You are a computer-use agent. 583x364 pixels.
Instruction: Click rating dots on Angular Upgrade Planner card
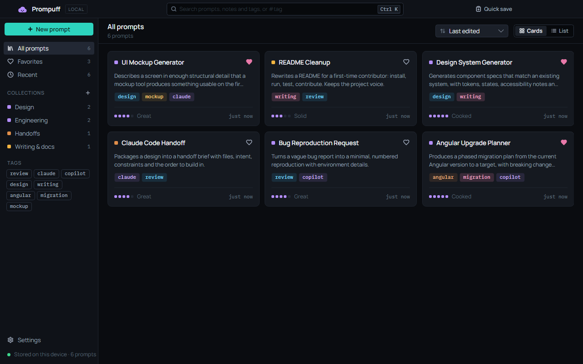click(x=439, y=197)
